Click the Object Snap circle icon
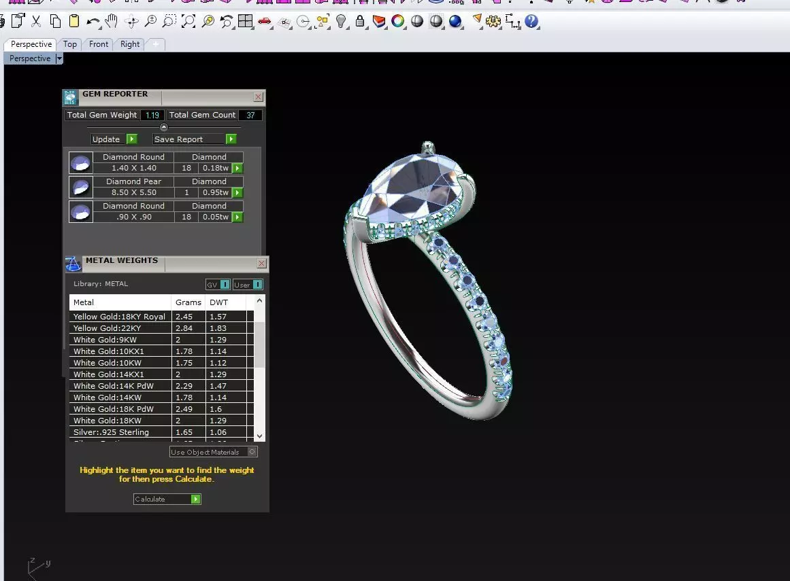790x581 pixels. click(x=303, y=22)
